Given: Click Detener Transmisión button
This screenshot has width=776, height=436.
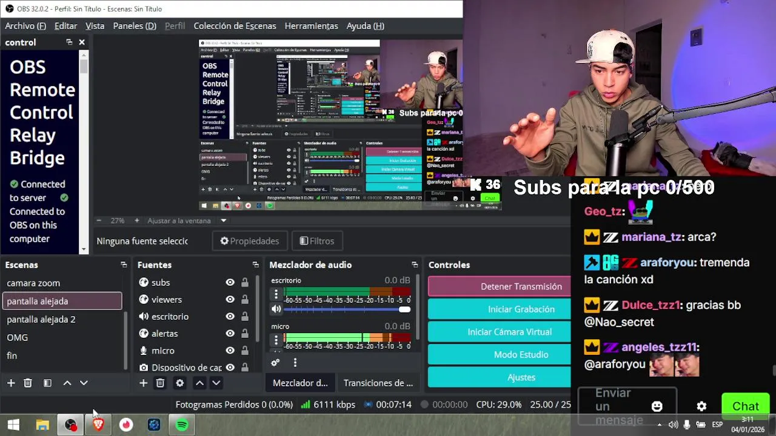Looking at the screenshot, I should pyautogui.click(x=500, y=286).
